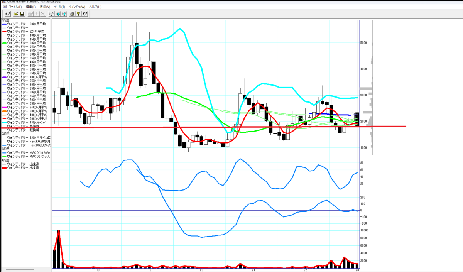Open the 表示(V) menu
The height and width of the screenshot is (272, 463).
pyautogui.click(x=45, y=7)
